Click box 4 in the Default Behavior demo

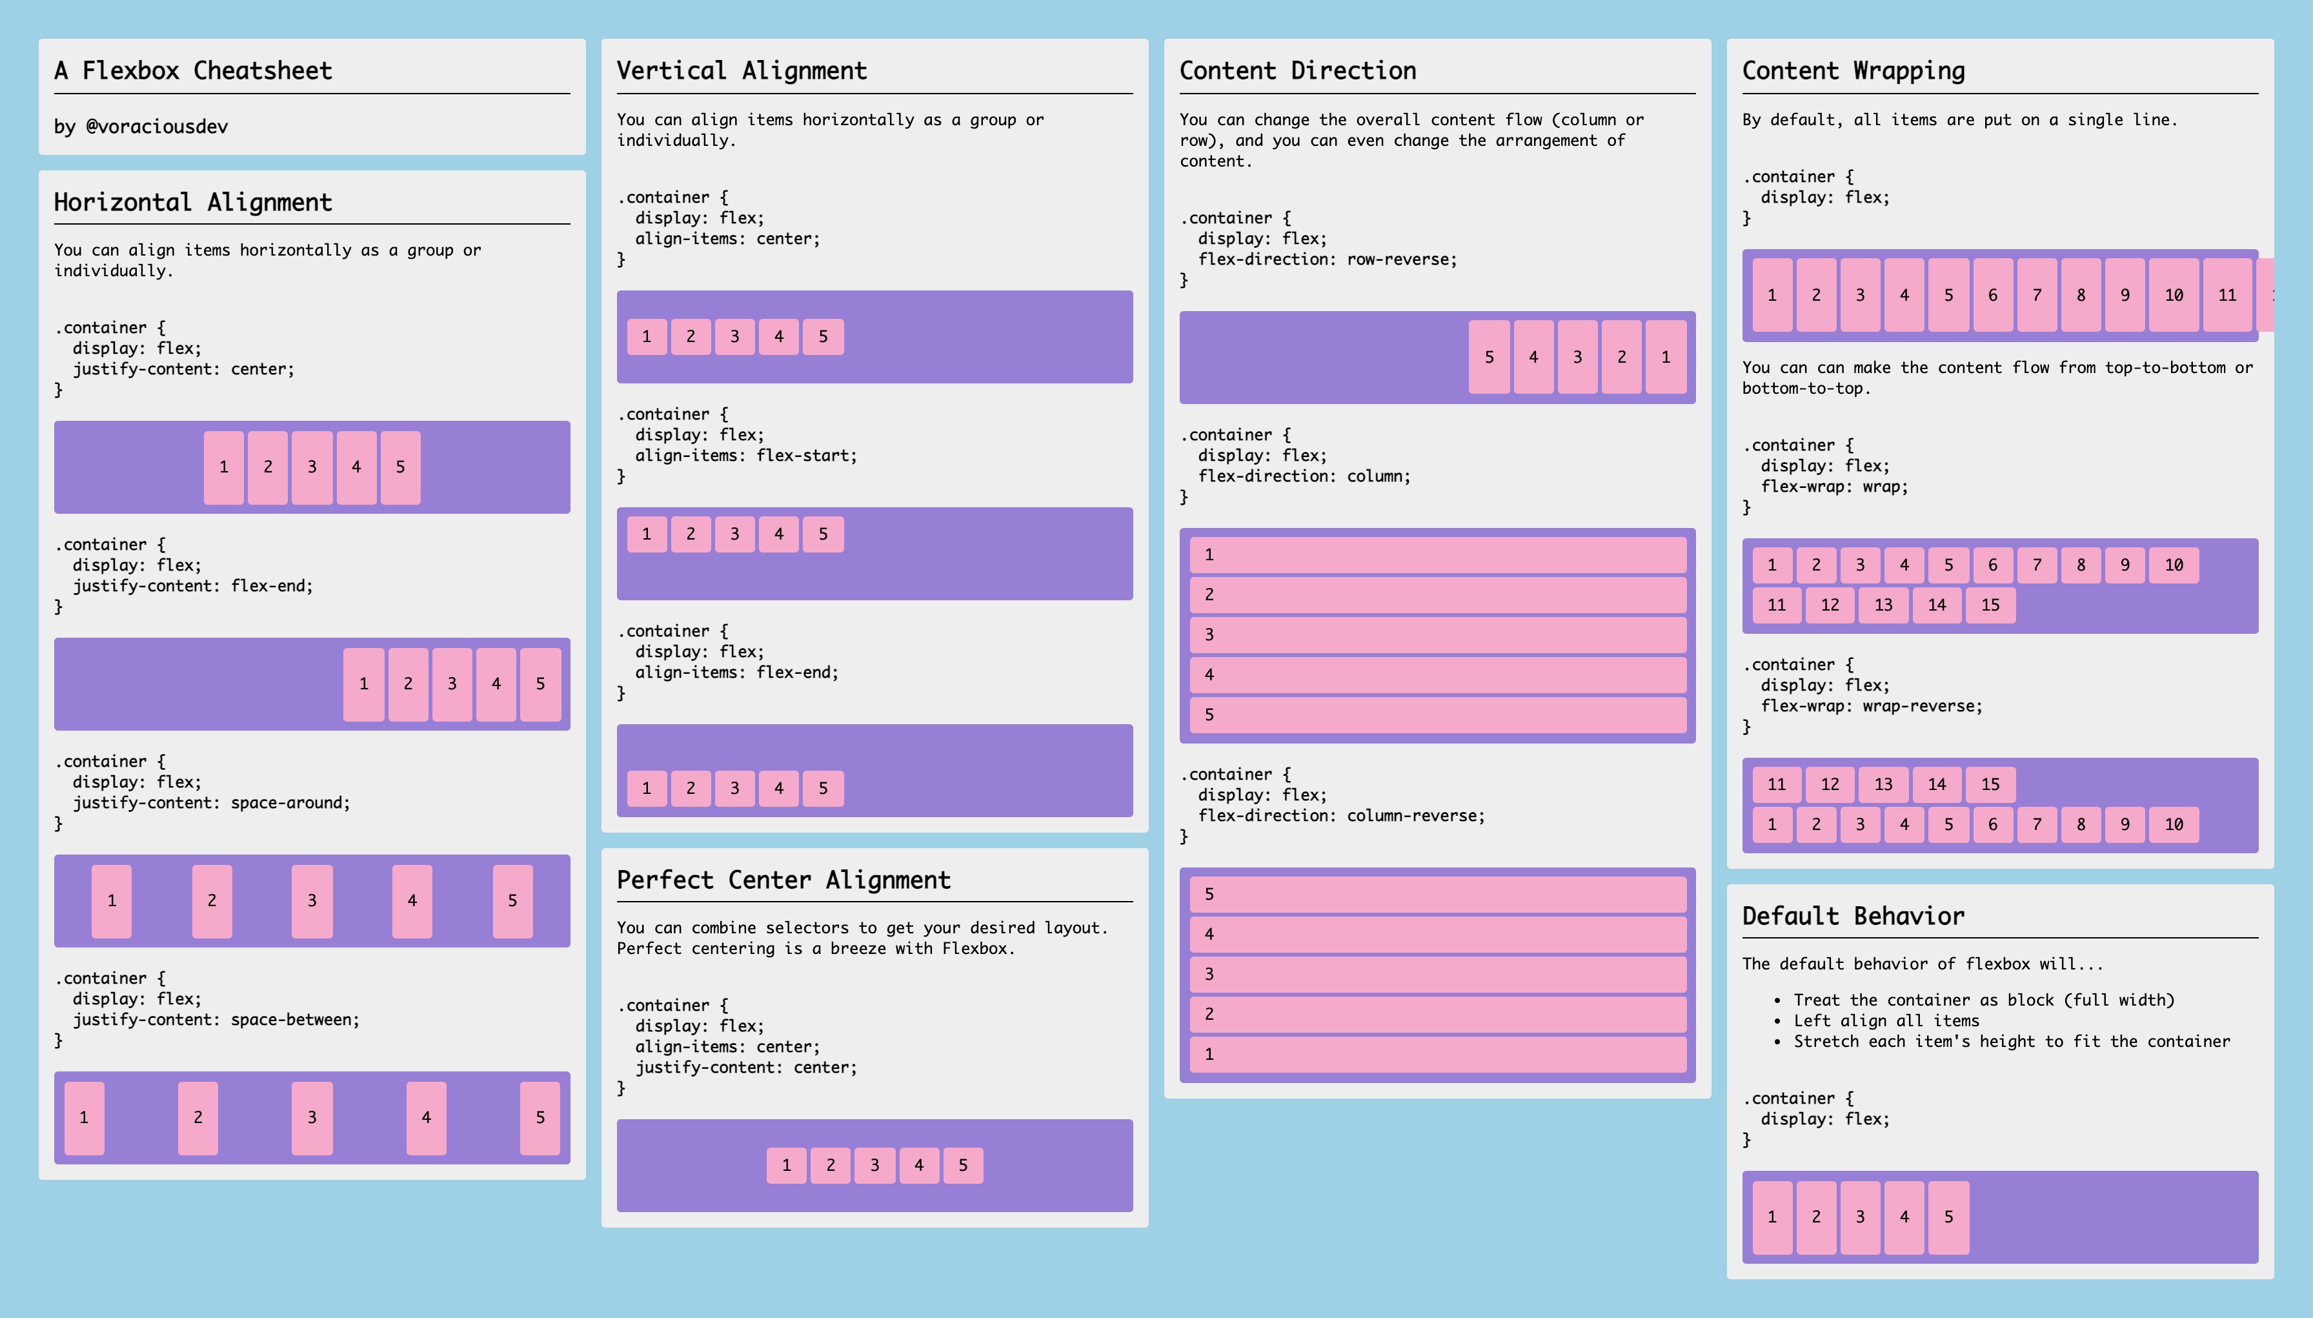(x=1904, y=1217)
